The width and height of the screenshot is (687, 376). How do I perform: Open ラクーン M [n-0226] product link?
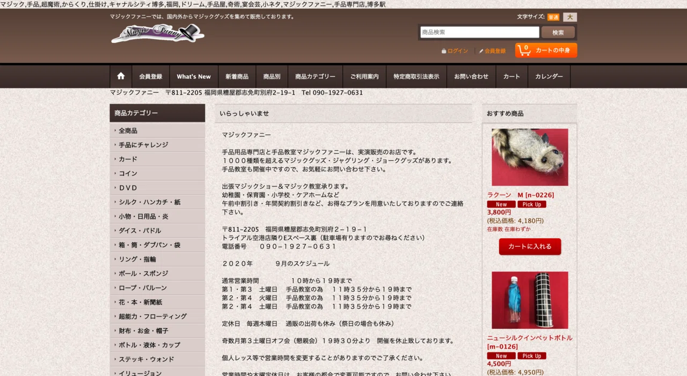(x=521, y=195)
